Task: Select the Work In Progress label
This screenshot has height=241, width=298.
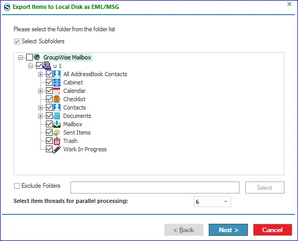Action: tap(85, 149)
